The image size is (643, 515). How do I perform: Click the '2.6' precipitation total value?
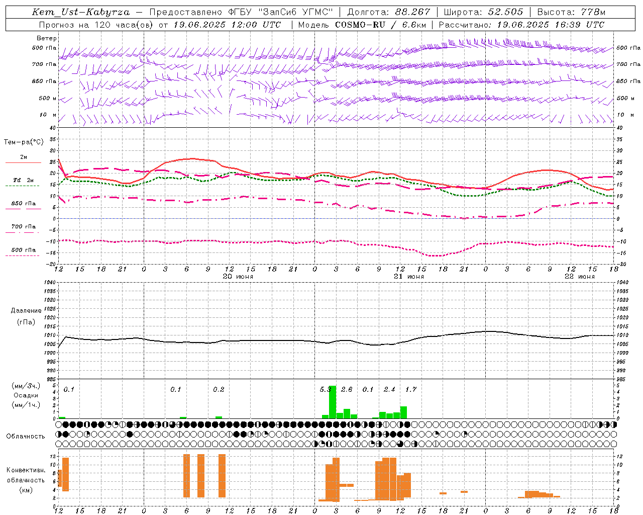click(347, 390)
